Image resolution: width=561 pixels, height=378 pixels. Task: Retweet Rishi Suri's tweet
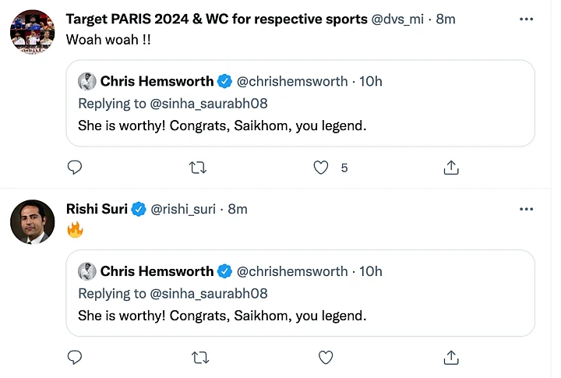[x=200, y=357]
